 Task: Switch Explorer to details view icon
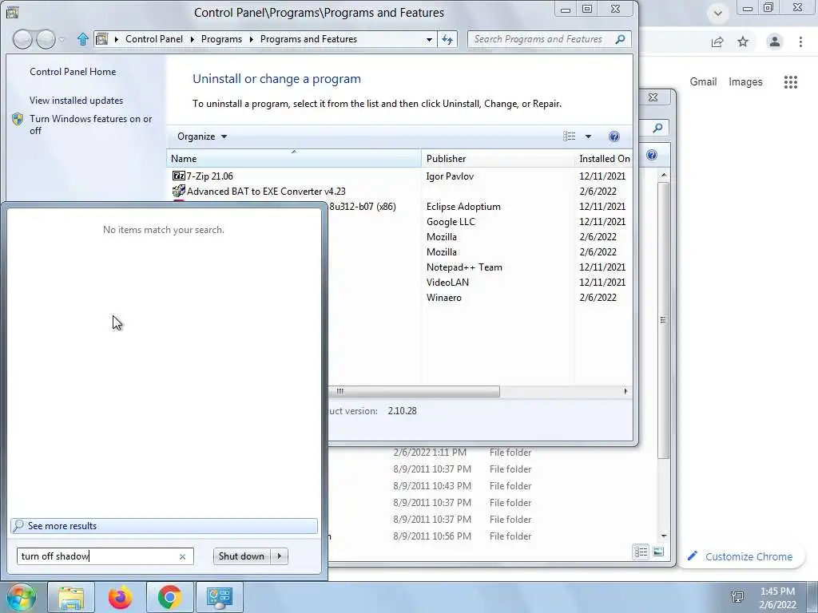click(641, 552)
